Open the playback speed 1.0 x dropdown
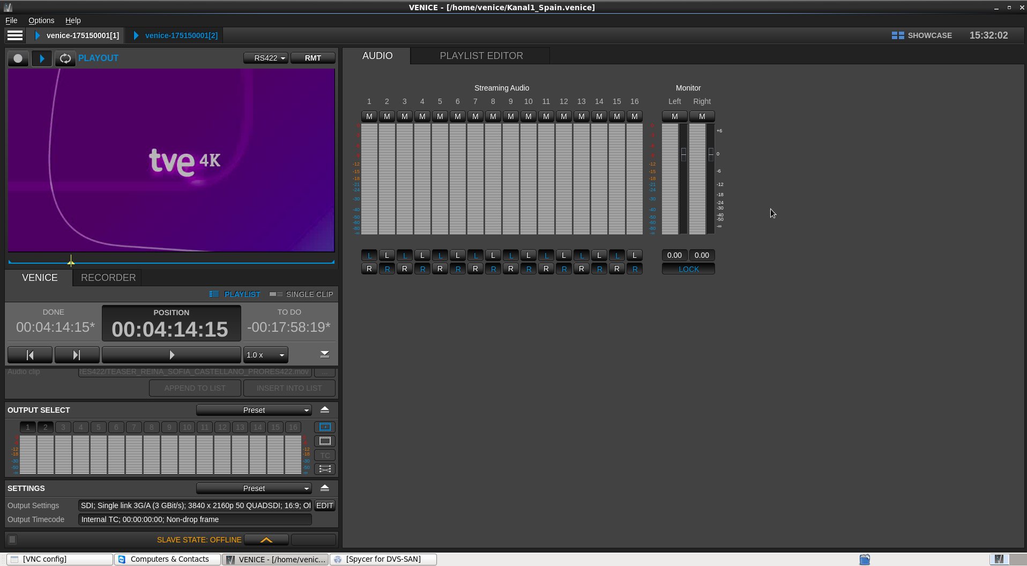Viewport: 1027px width, 566px height. [266, 355]
